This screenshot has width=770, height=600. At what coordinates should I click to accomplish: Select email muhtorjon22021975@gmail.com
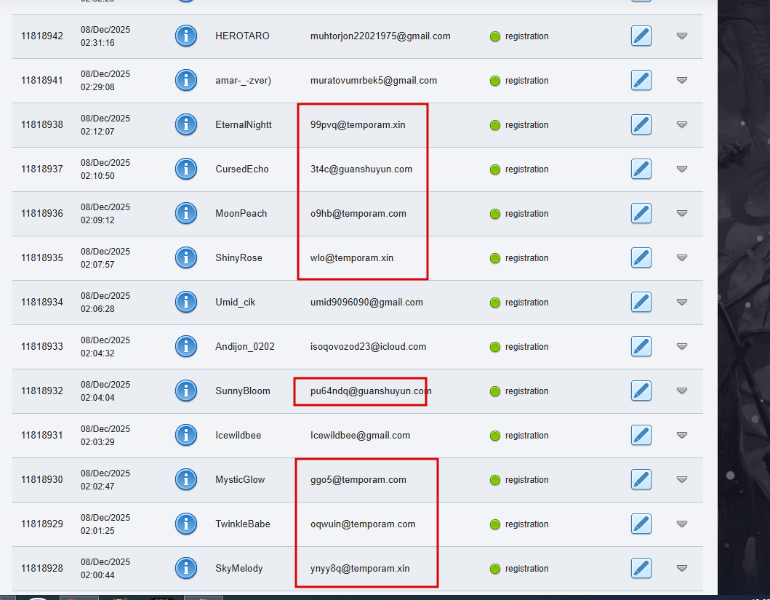pos(380,36)
